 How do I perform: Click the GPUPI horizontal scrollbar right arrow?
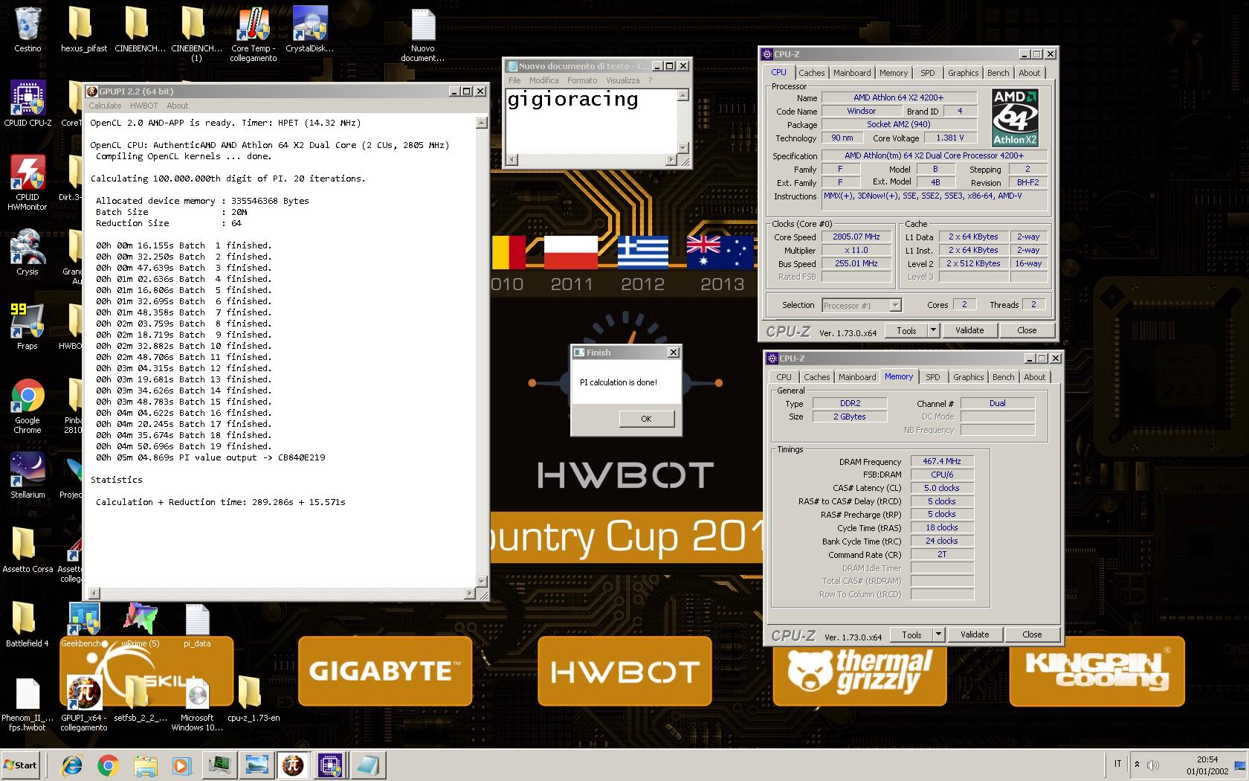(x=469, y=594)
